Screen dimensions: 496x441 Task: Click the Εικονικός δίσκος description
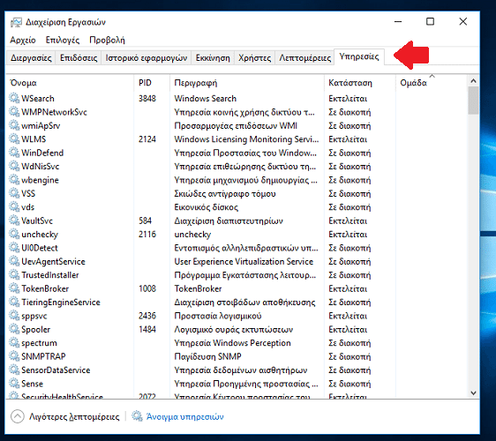(x=206, y=207)
